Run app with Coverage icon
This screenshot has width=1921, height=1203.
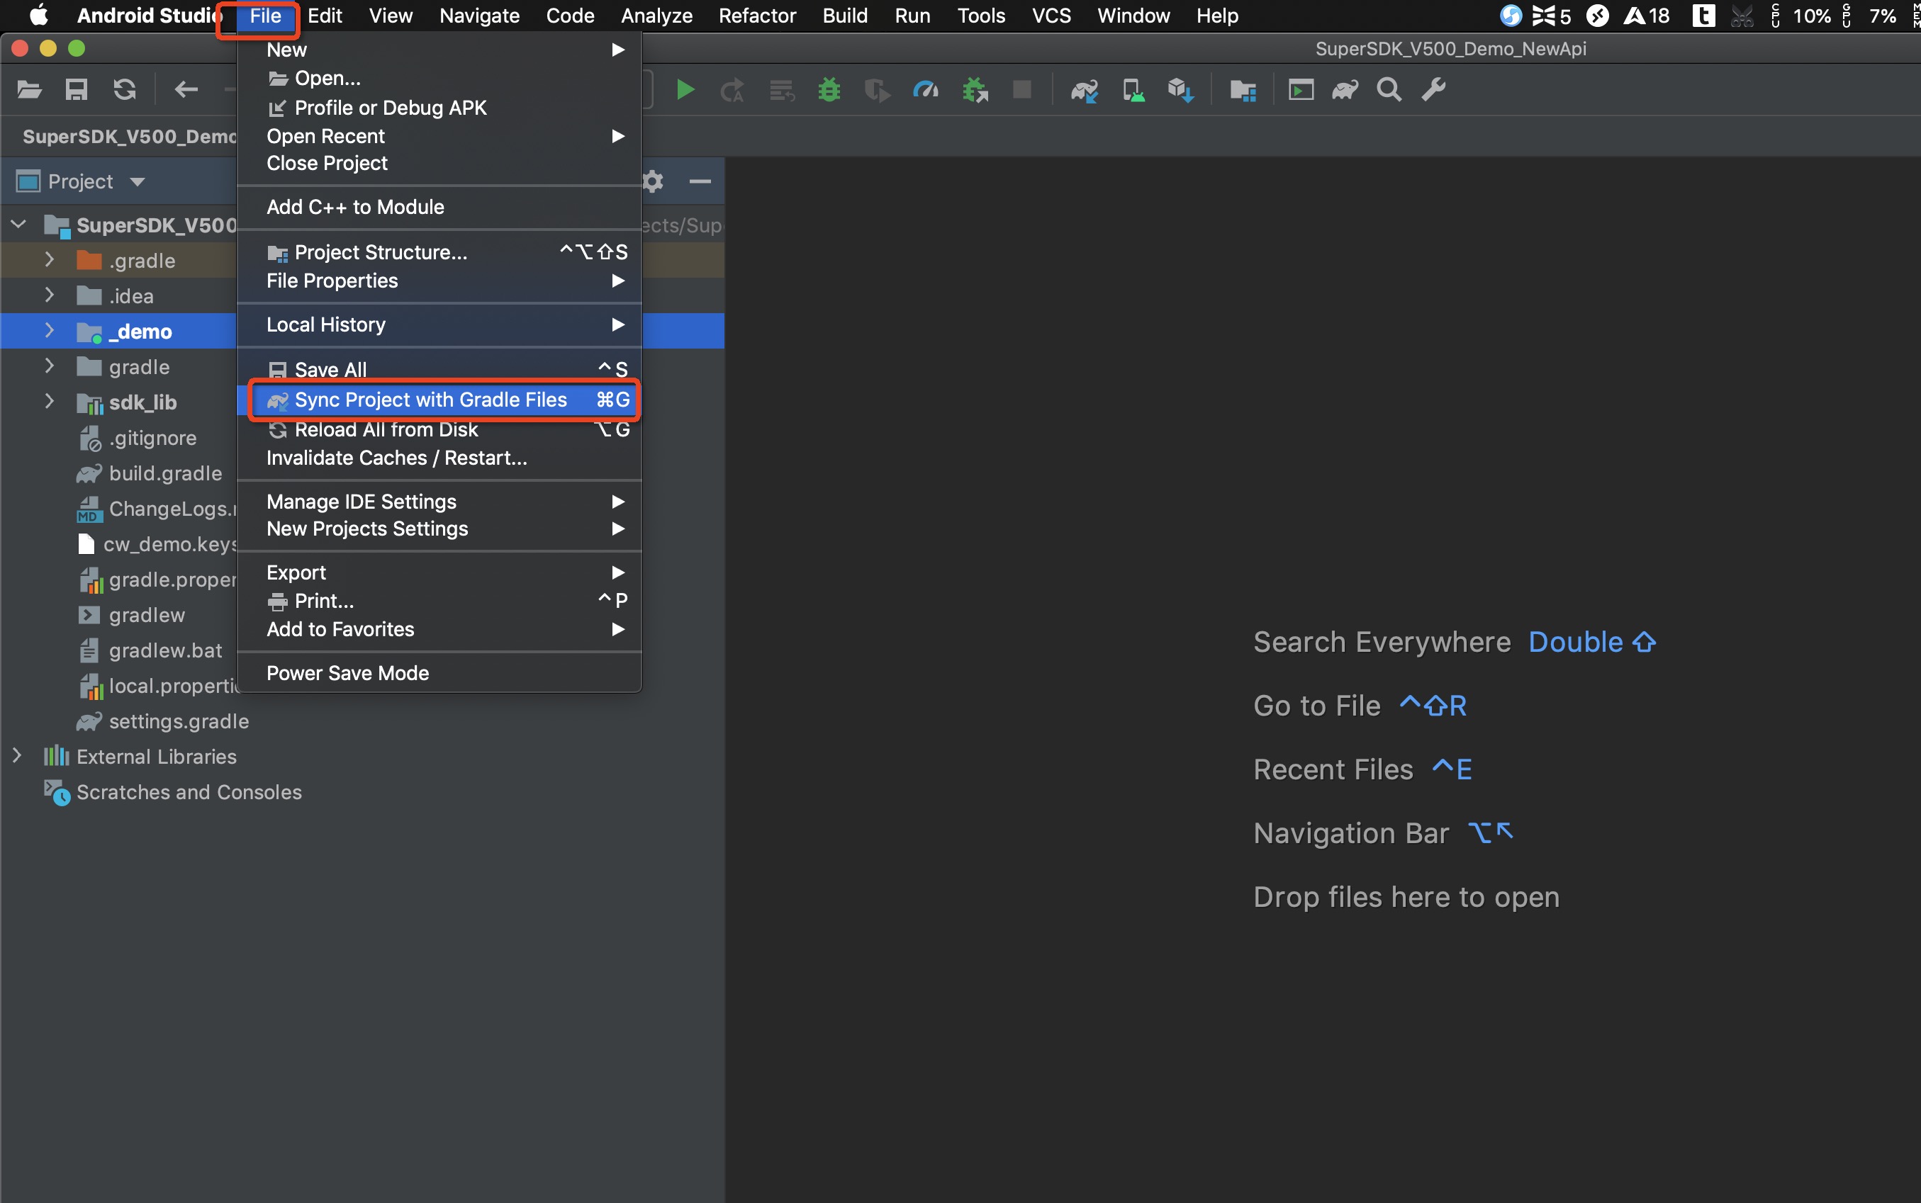pos(877,90)
